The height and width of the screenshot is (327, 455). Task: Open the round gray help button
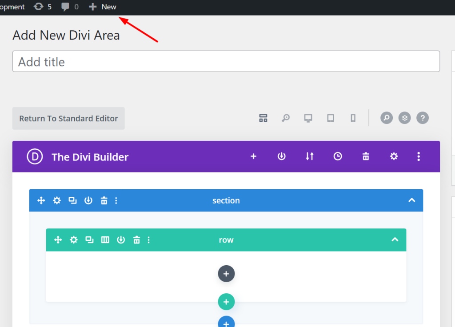423,118
